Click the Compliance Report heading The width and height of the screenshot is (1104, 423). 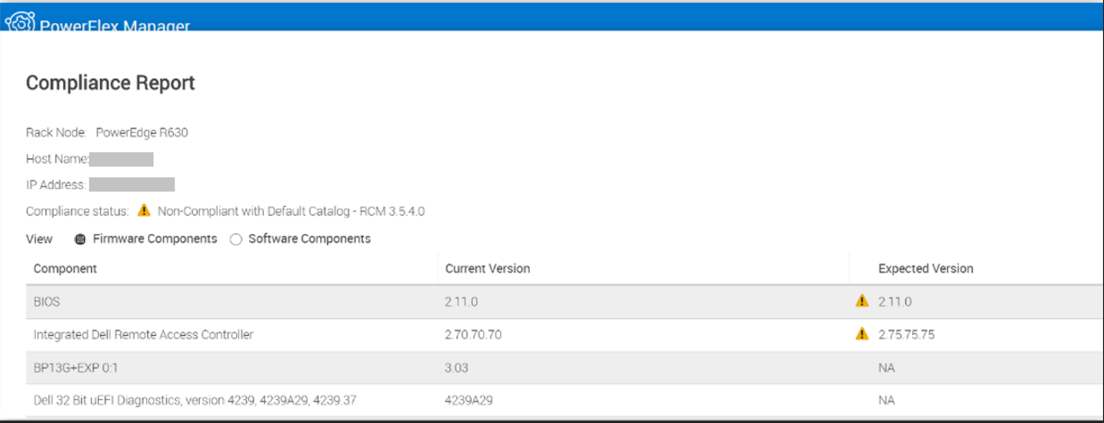pyautogui.click(x=111, y=84)
